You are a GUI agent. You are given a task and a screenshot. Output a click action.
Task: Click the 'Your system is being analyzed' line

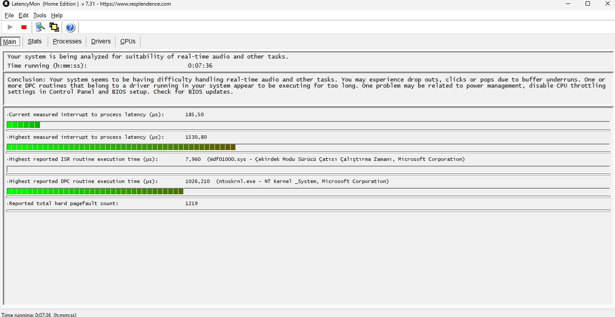pos(148,56)
